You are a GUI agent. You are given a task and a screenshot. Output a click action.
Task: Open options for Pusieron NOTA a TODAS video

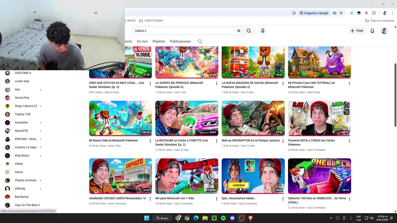pos(349,141)
